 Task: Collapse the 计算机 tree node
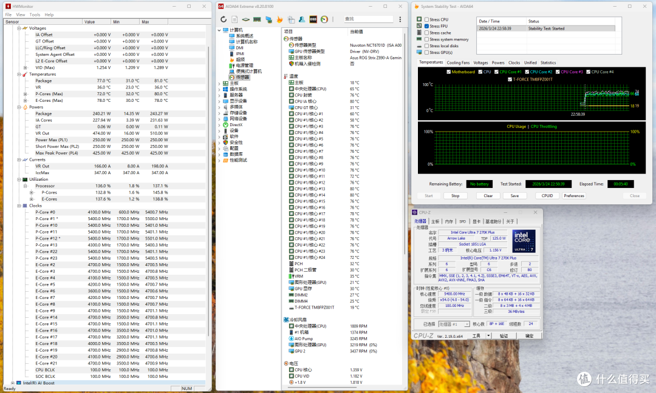pos(219,30)
